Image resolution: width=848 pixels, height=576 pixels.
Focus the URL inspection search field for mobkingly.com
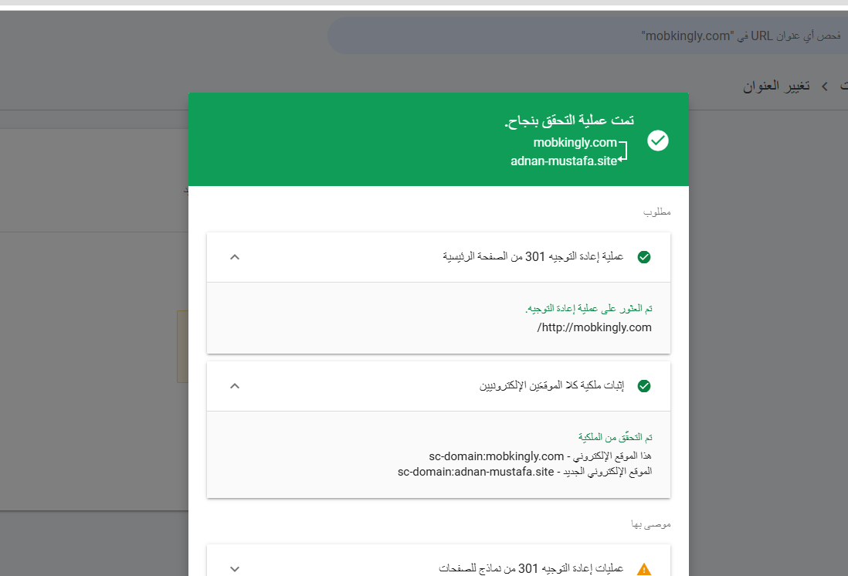click(588, 36)
